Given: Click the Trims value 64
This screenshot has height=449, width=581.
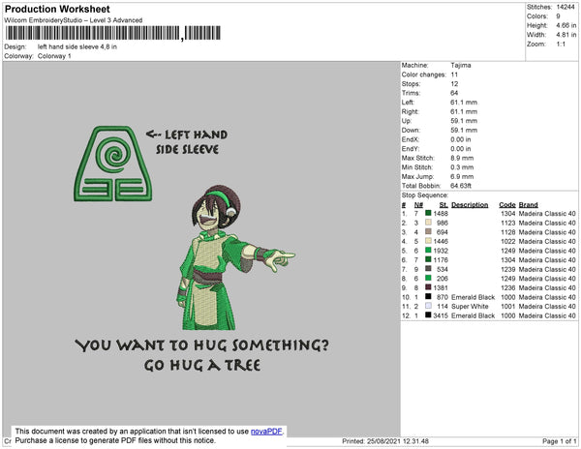Looking at the screenshot, I should 454,93.
